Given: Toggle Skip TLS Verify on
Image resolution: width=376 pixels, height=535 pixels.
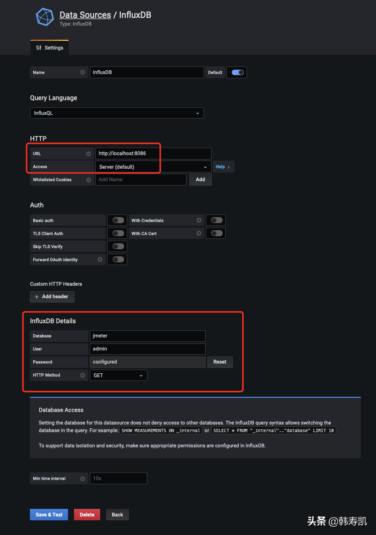Looking at the screenshot, I should (117, 246).
